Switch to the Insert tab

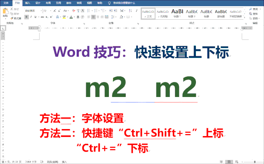pyautogui.click(x=28, y=3)
